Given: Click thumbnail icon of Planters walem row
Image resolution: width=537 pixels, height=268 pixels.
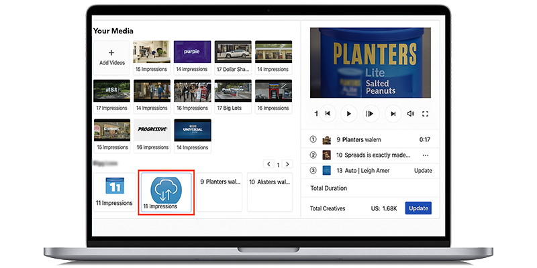Looking at the screenshot, I should [x=327, y=139].
